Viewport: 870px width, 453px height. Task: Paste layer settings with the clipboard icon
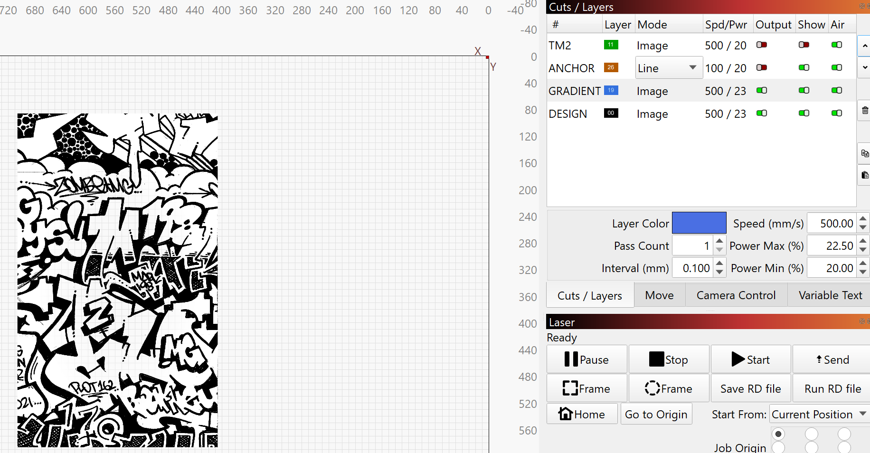point(864,175)
